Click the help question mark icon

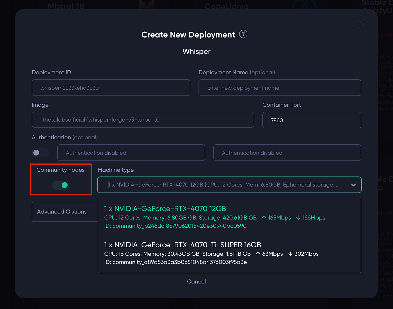click(x=243, y=34)
